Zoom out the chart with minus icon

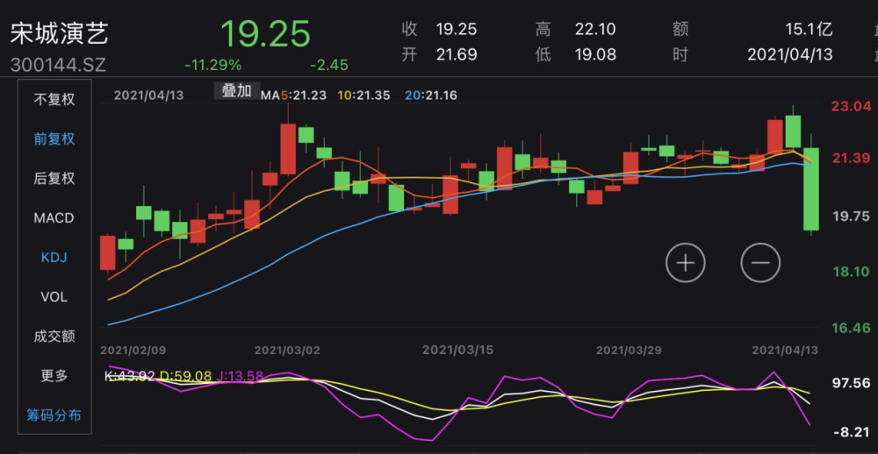coord(760,262)
